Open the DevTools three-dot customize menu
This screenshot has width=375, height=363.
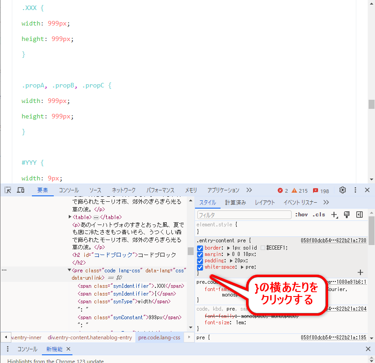[x=355, y=190]
